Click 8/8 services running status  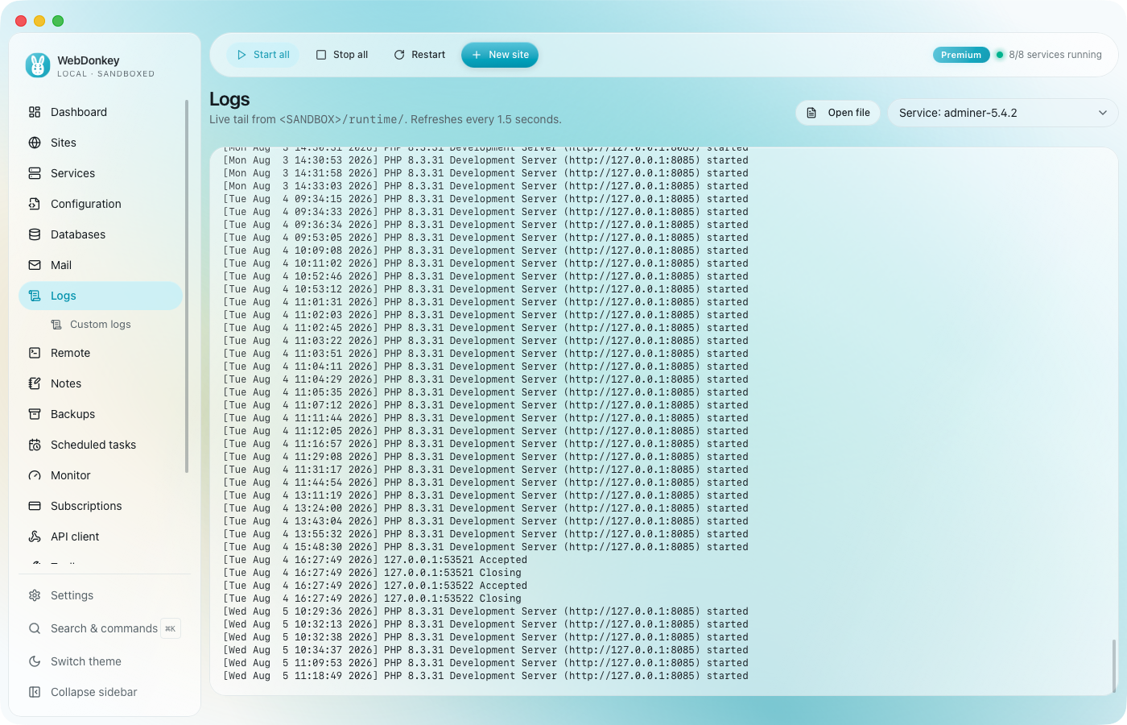pos(1055,55)
